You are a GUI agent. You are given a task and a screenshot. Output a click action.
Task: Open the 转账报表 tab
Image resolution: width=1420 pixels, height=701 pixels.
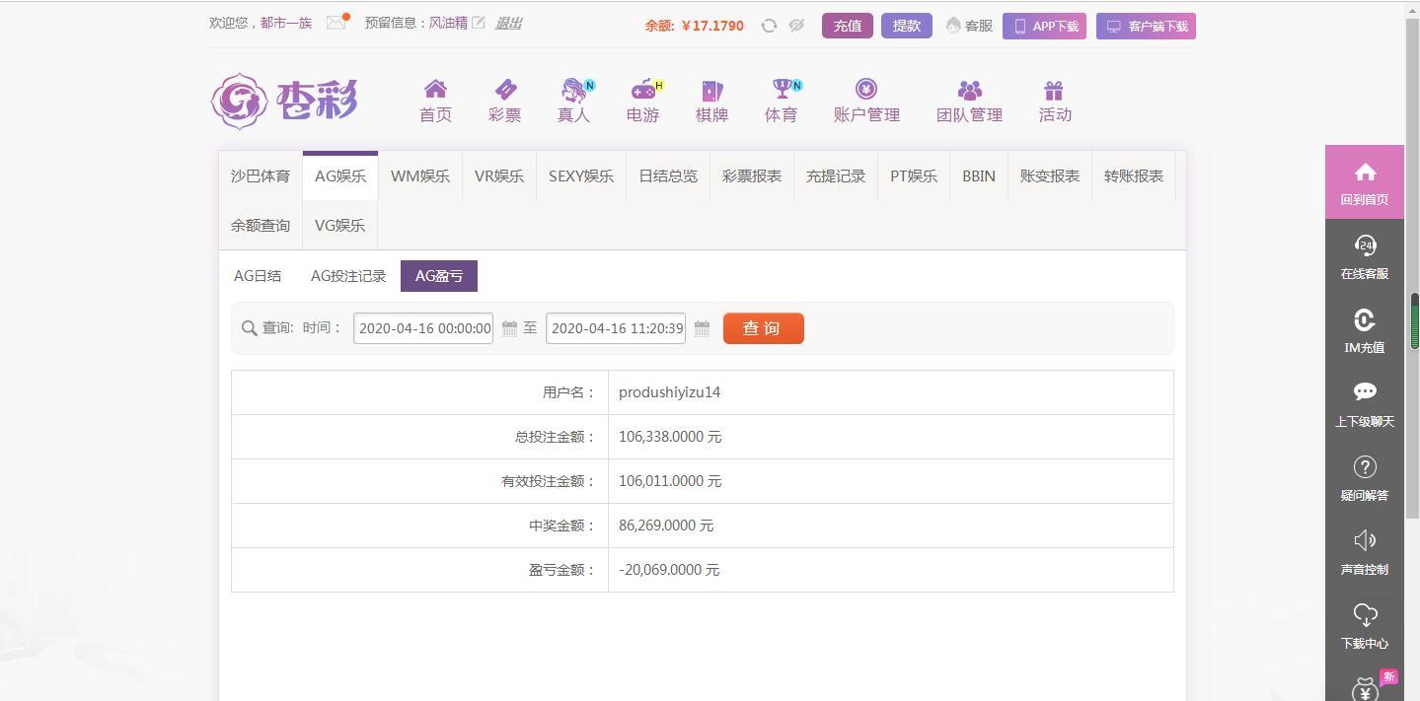pos(1134,175)
